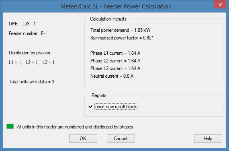Click the Calculation Results group title
Viewport: 229px width, 151px height.
click(108, 19)
